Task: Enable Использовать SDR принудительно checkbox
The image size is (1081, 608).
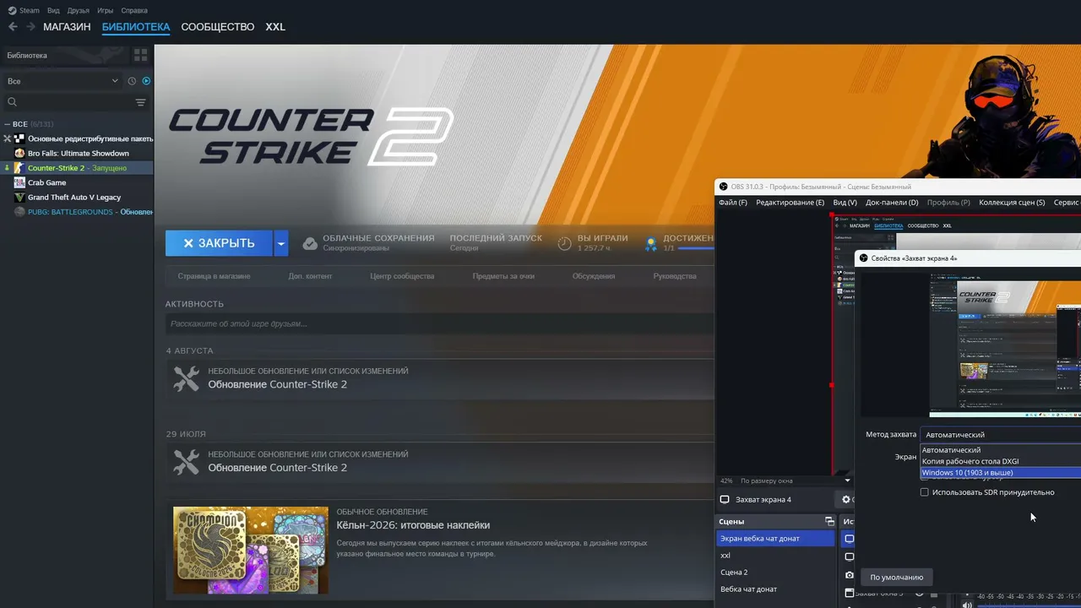Action: 924,492
